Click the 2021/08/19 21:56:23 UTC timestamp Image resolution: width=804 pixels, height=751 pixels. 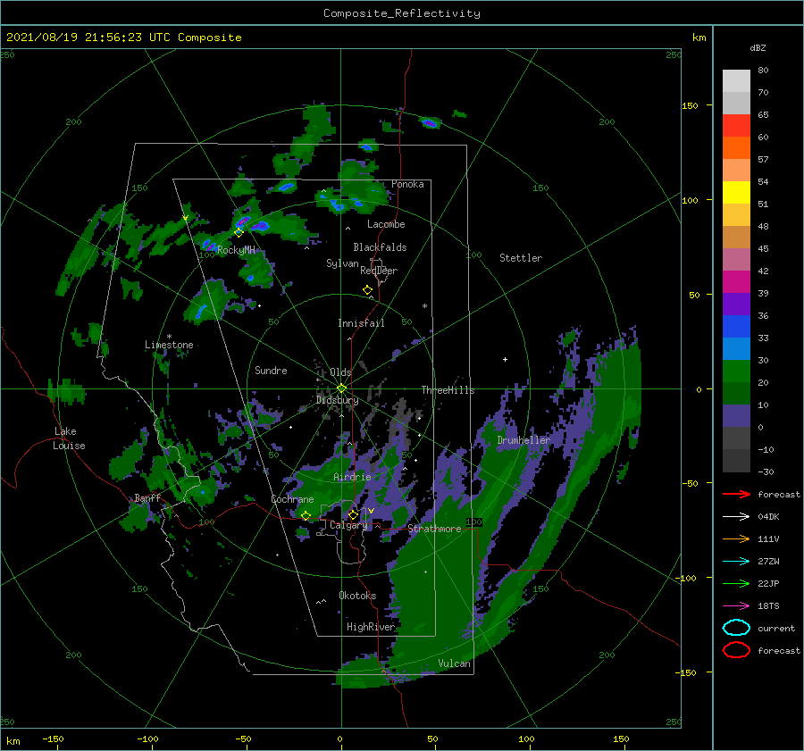click(x=88, y=38)
